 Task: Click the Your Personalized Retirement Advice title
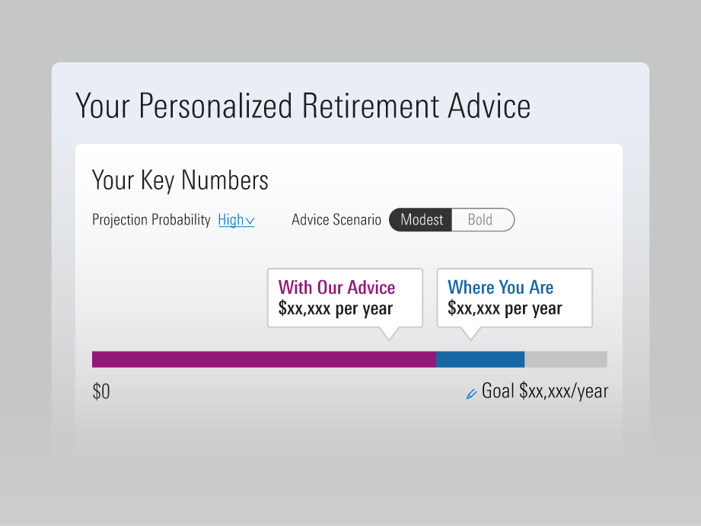point(303,106)
